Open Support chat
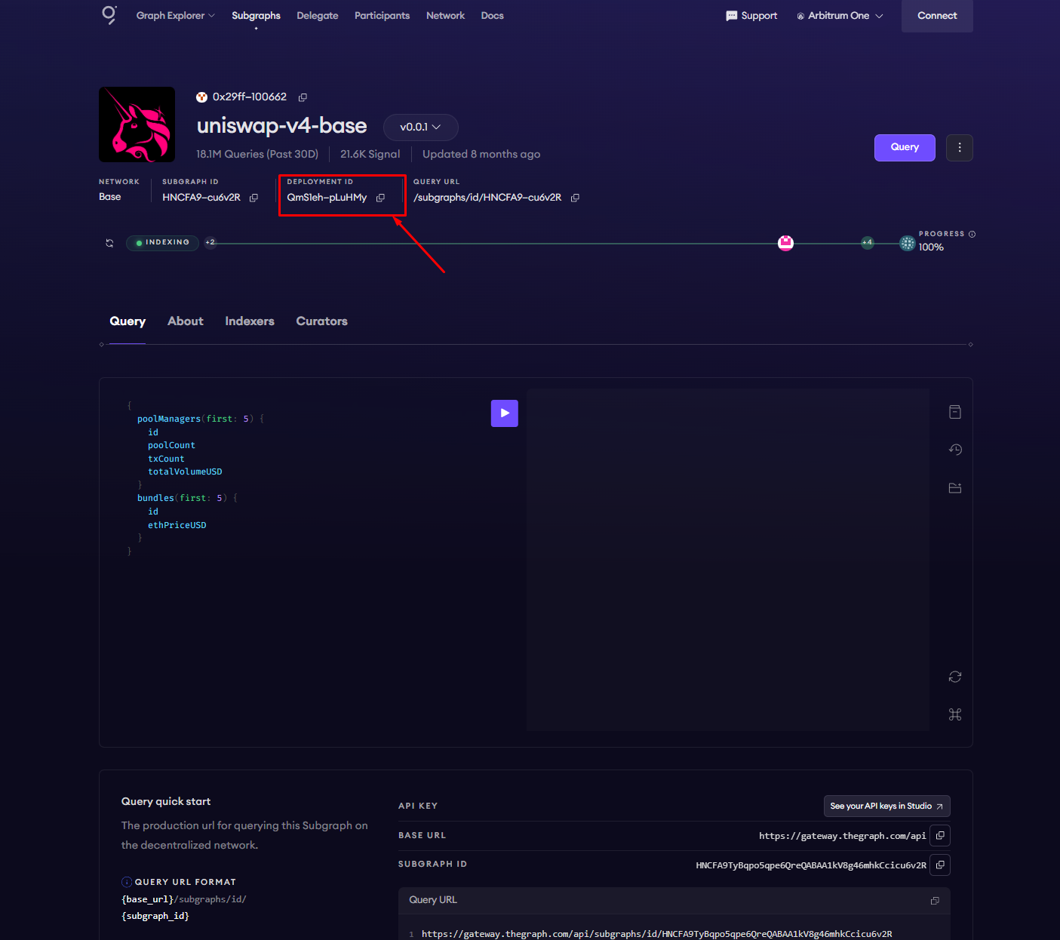This screenshot has width=1060, height=940. (751, 16)
